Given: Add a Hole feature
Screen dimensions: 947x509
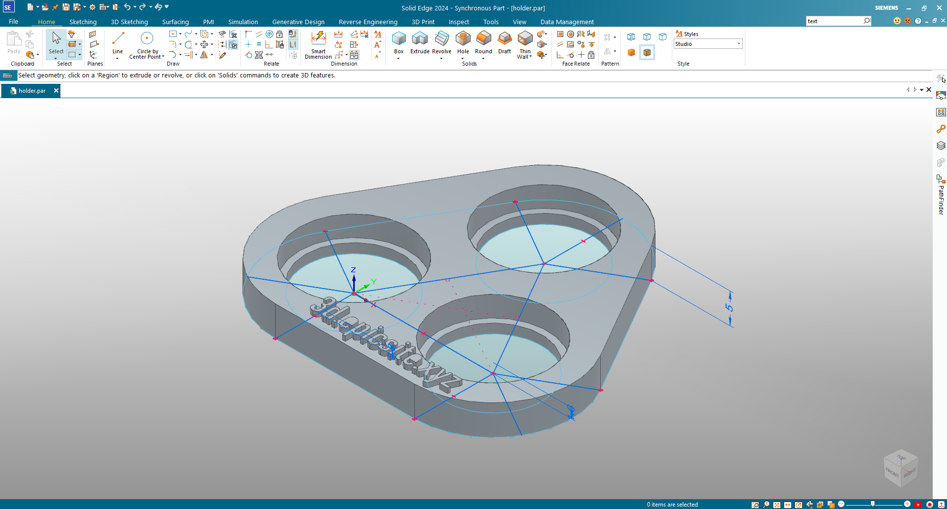Looking at the screenshot, I should (x=463, y=42).
